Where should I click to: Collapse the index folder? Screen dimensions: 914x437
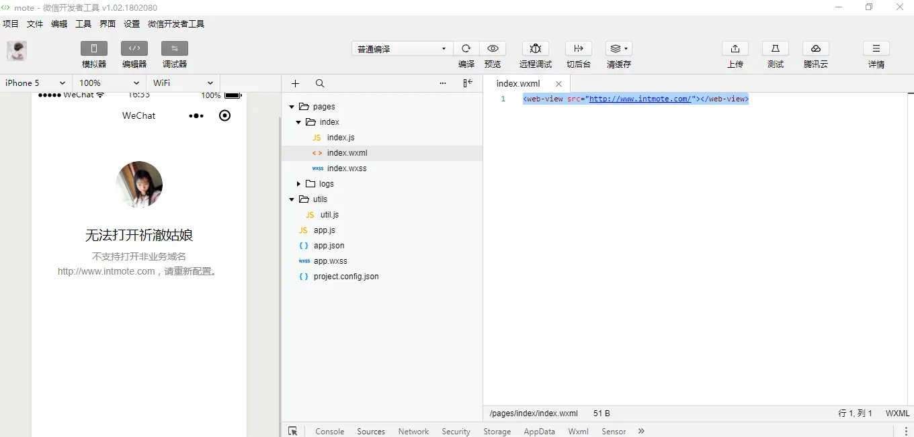(298, 122)
